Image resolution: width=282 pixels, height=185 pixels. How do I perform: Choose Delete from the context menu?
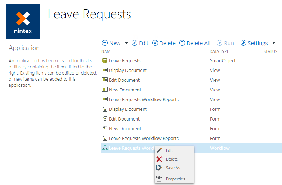tap(172, 159)
